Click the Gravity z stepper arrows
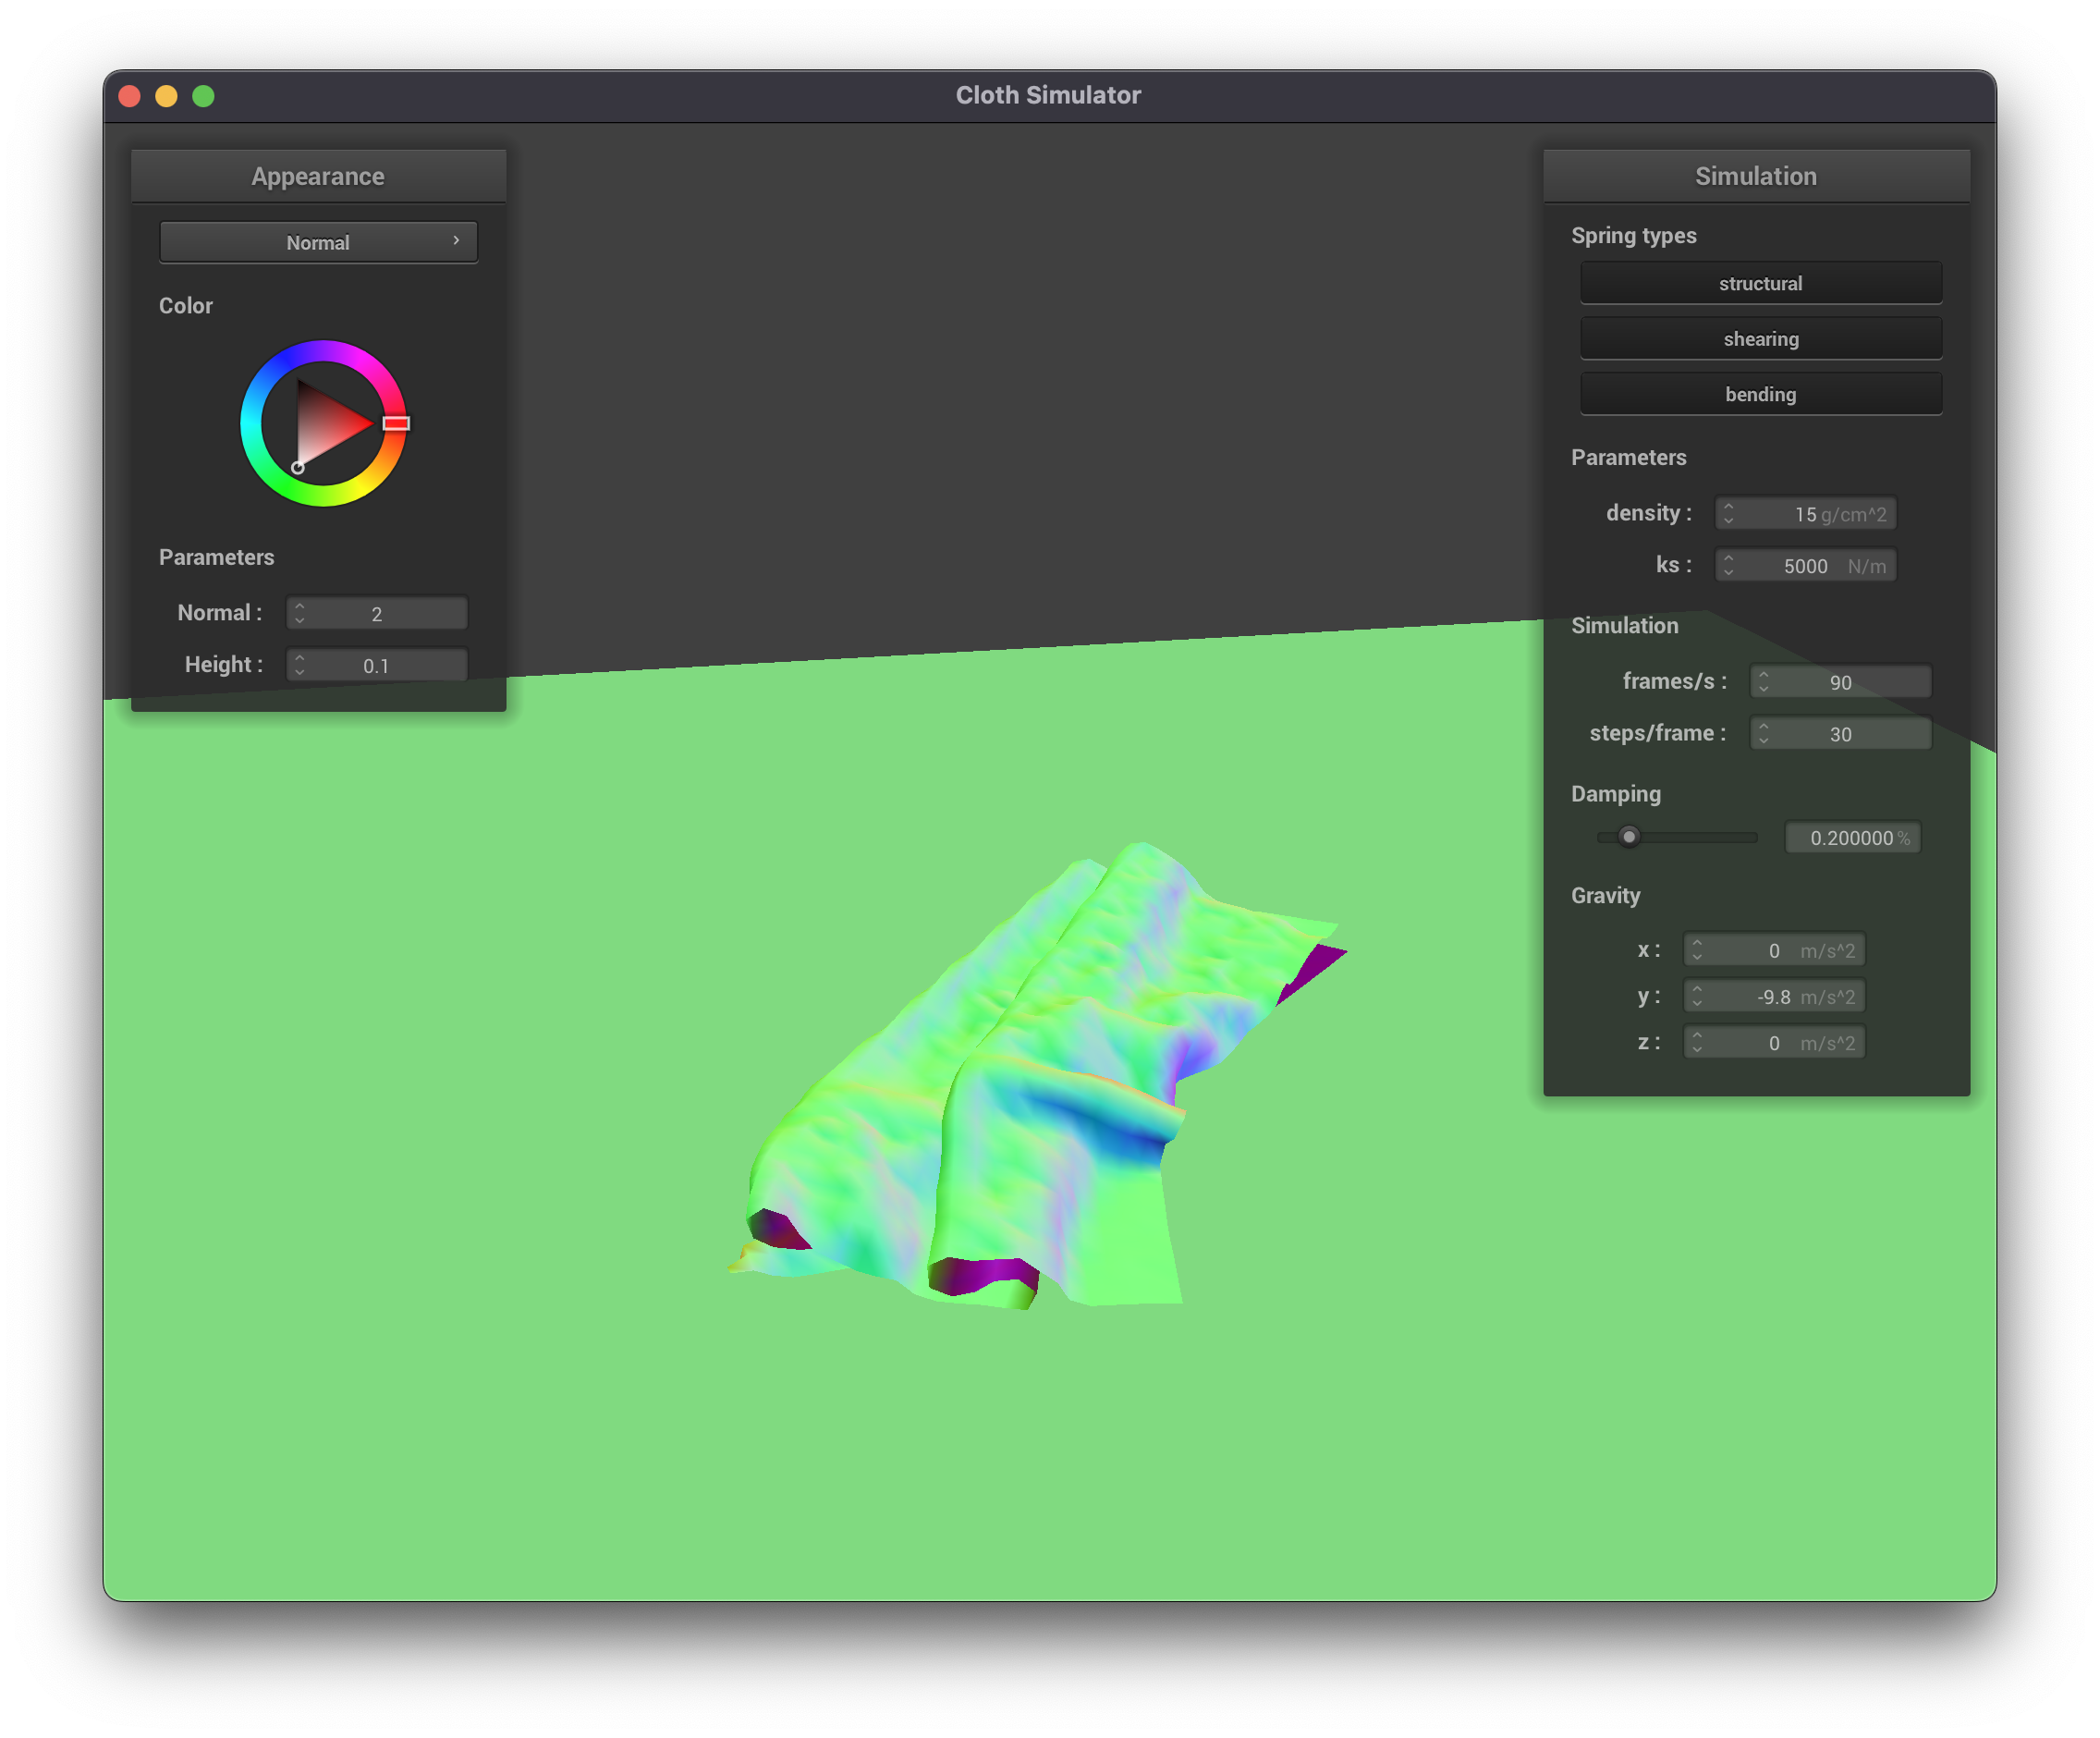 click(x=1697, y=1043)
